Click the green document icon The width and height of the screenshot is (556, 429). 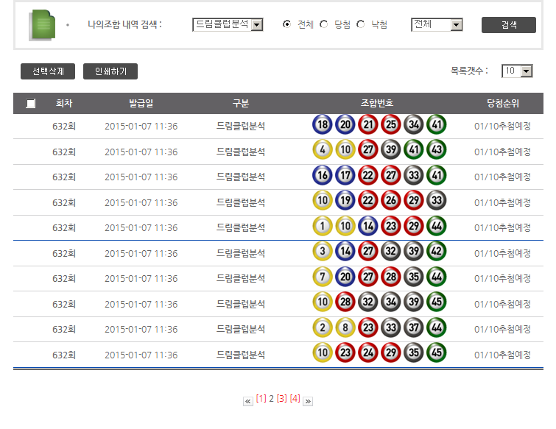(41, 25)
